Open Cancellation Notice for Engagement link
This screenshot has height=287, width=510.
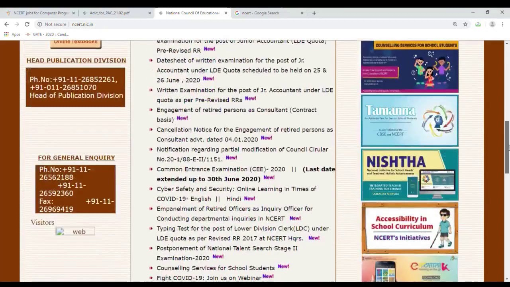[245, 134]
